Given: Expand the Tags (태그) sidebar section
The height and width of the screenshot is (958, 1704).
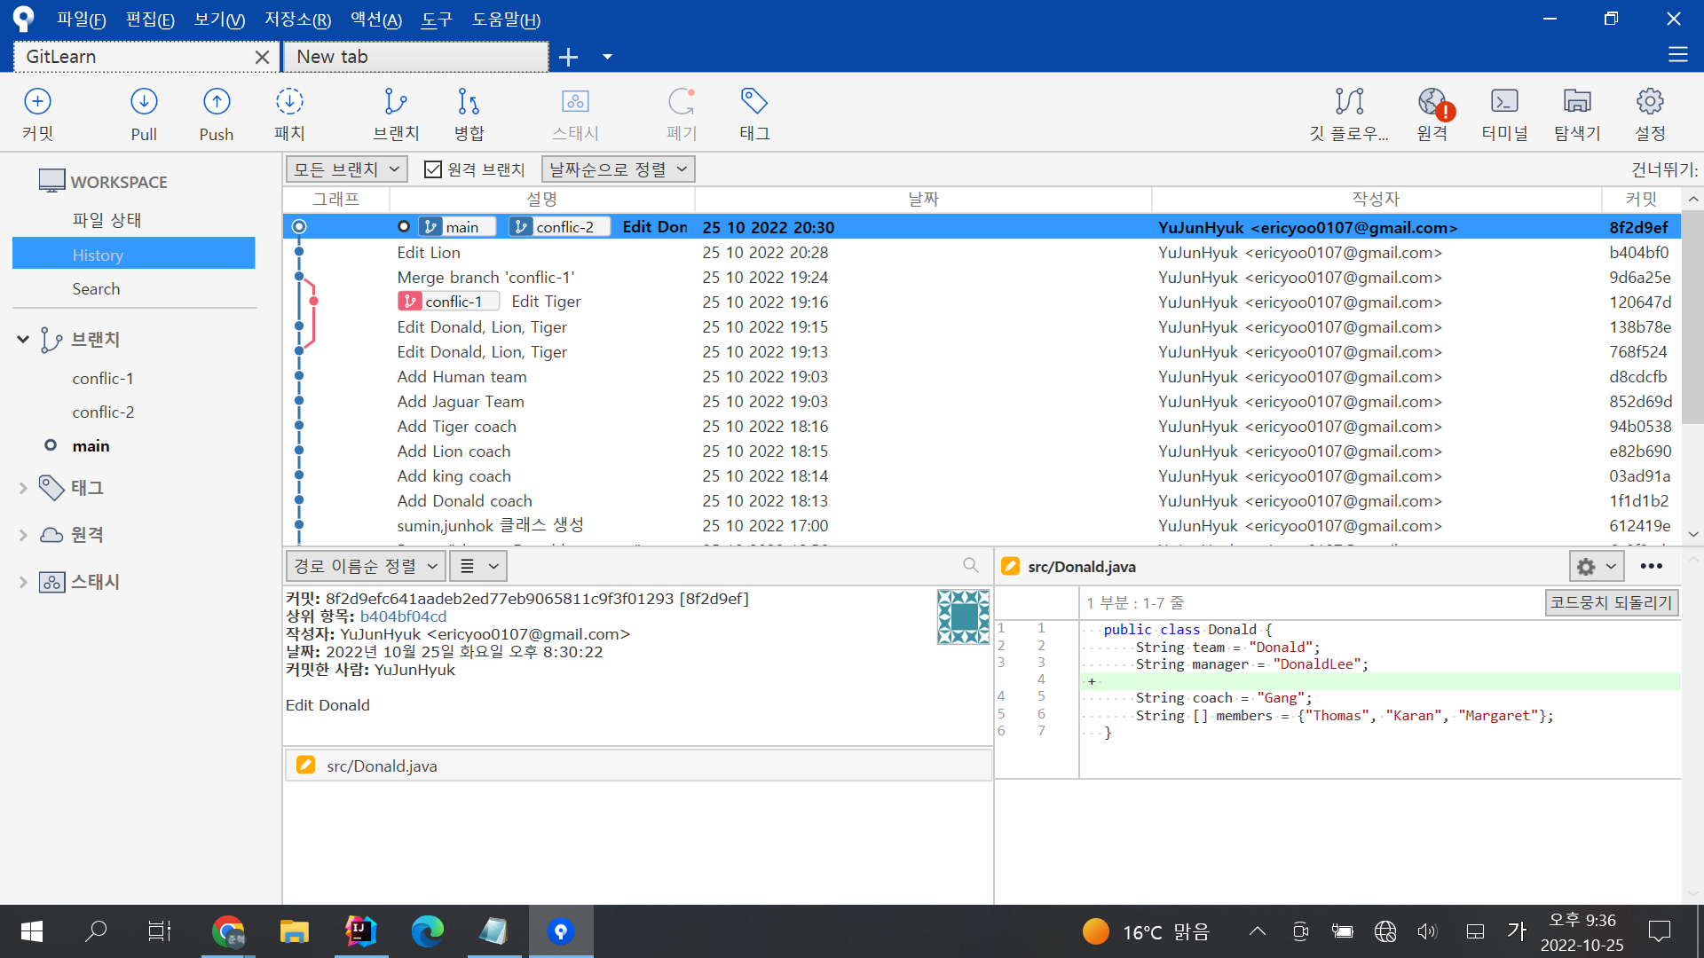Looking at the screenshot, I should pyautogui.click(x=23, y=488).
